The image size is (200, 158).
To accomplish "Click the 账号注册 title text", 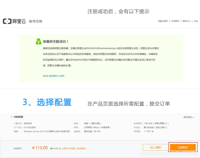I will click(x=36, y=21).
